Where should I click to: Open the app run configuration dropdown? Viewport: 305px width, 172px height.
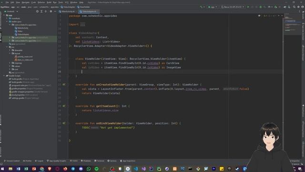tap(213, 7)
